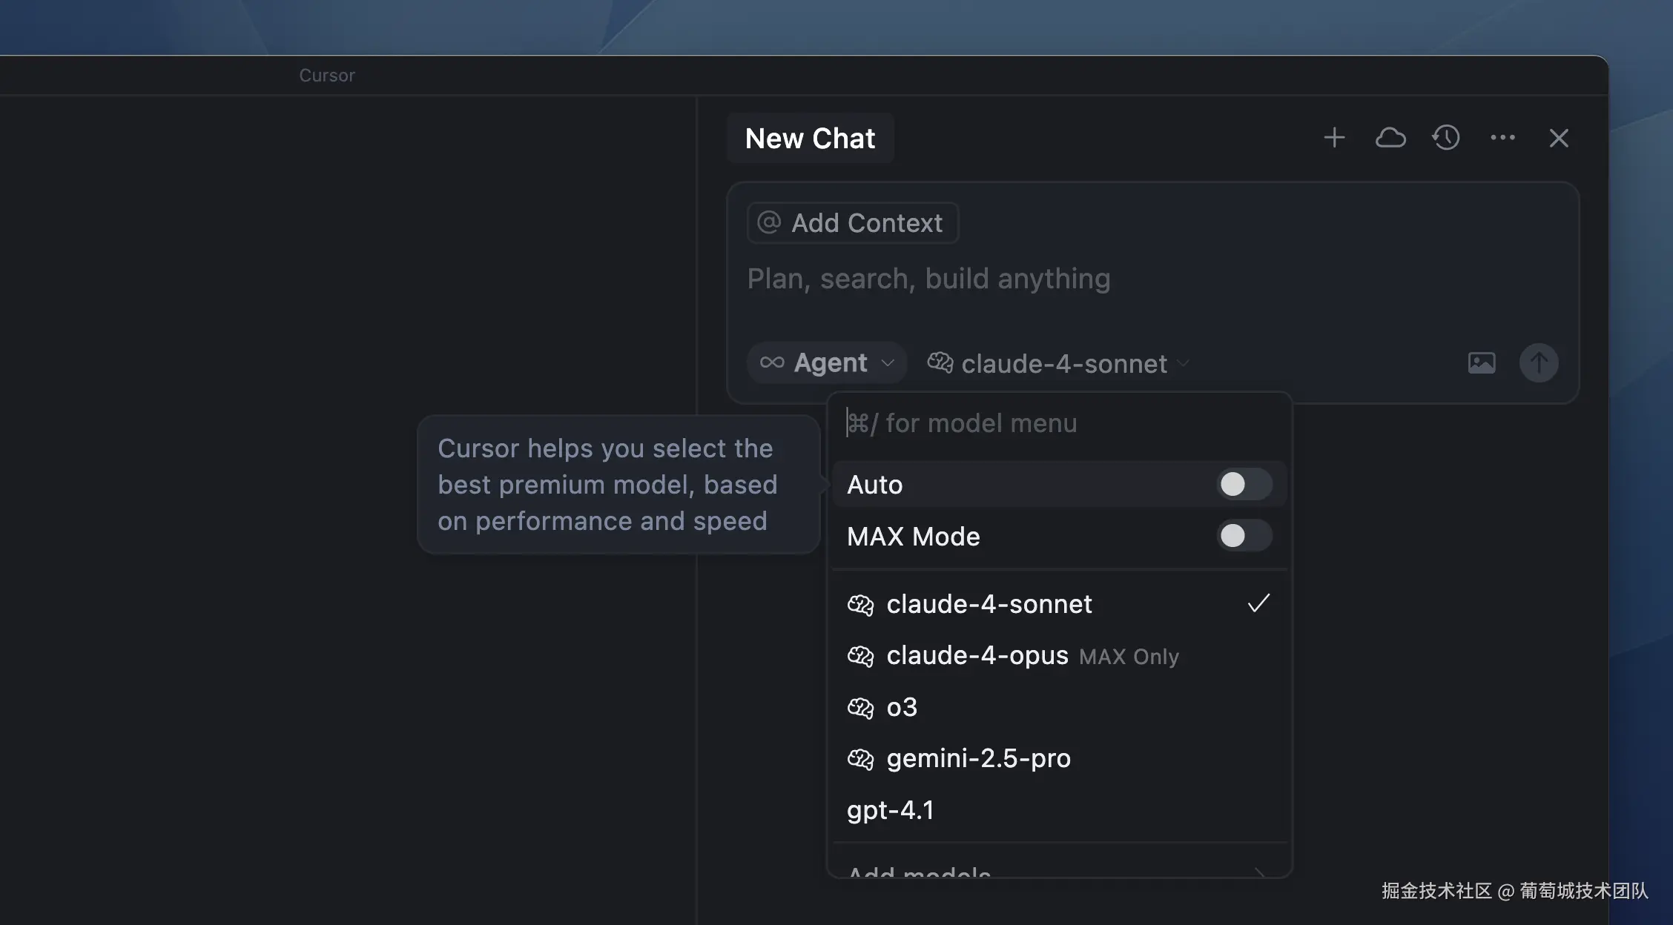1673x925 pixels.
Task: Enable the Auto model toggle
Action: 1243,484
